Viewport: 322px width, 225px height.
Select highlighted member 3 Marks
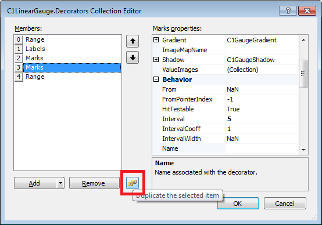point(72,67)
